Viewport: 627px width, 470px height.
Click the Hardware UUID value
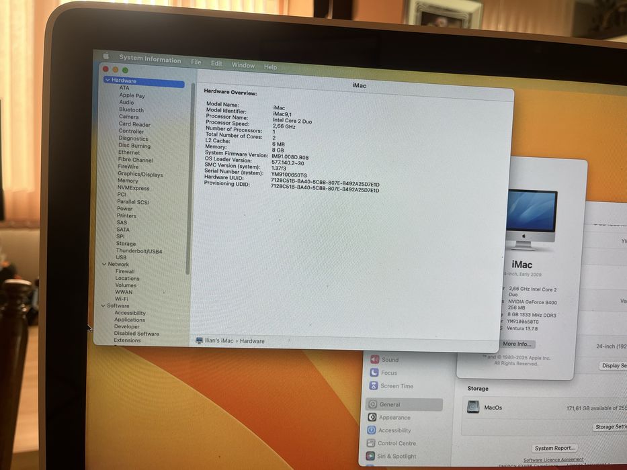pos(325,183)
